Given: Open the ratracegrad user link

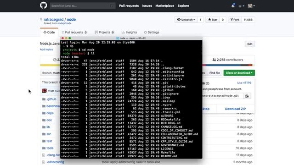Looking at the screenshot, I should (x=54, y=19).
